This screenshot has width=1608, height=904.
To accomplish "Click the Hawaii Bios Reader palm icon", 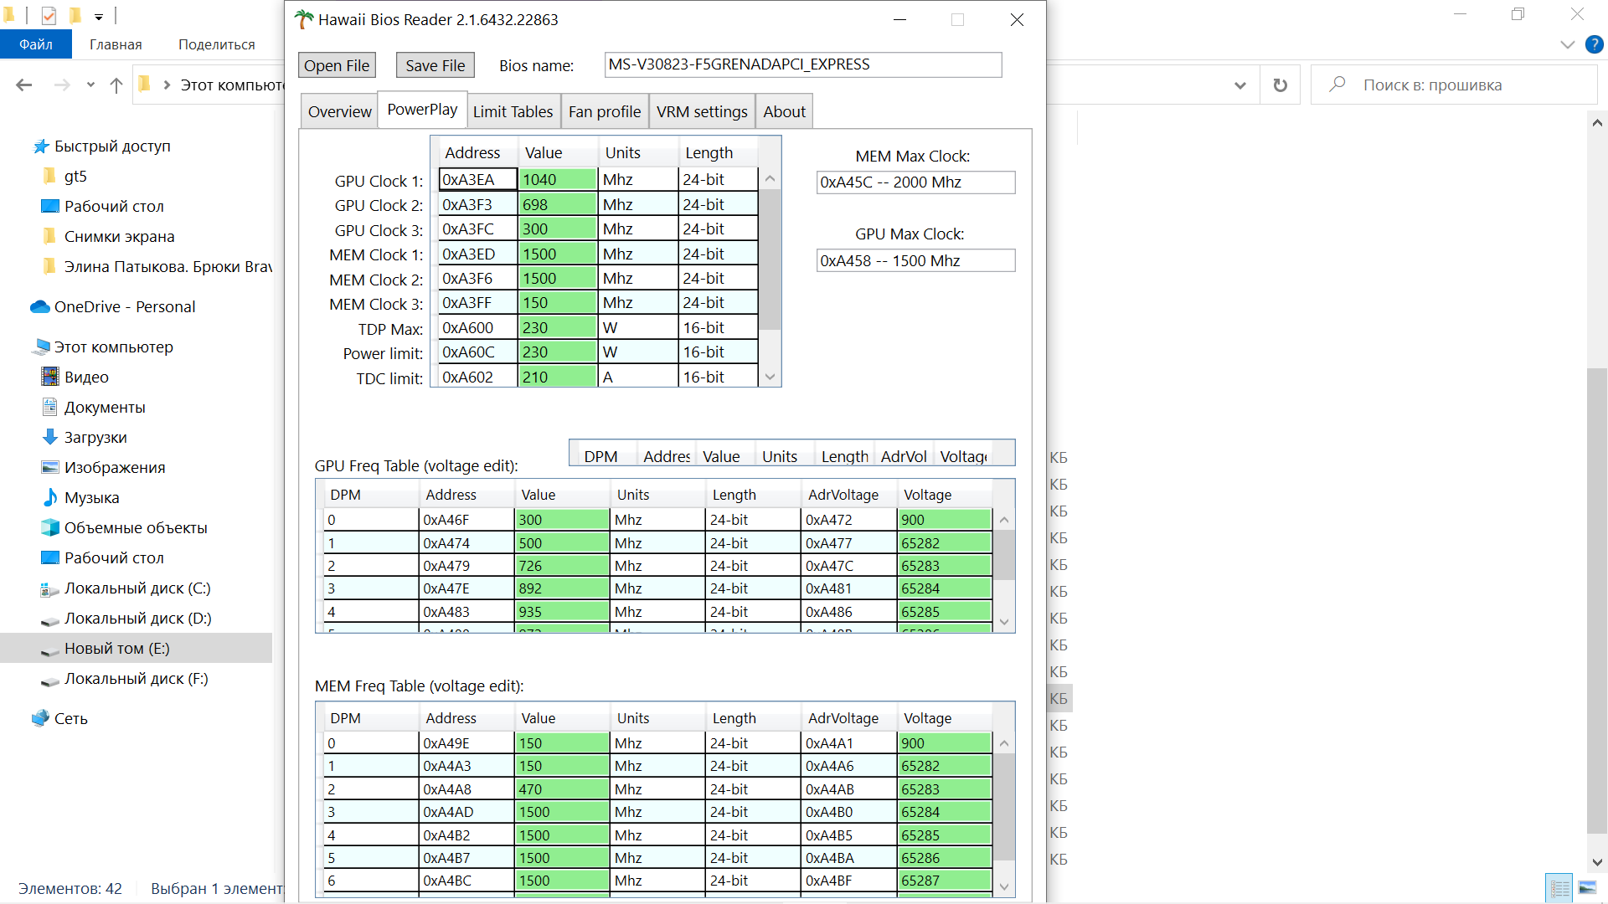I will (303, 19).
